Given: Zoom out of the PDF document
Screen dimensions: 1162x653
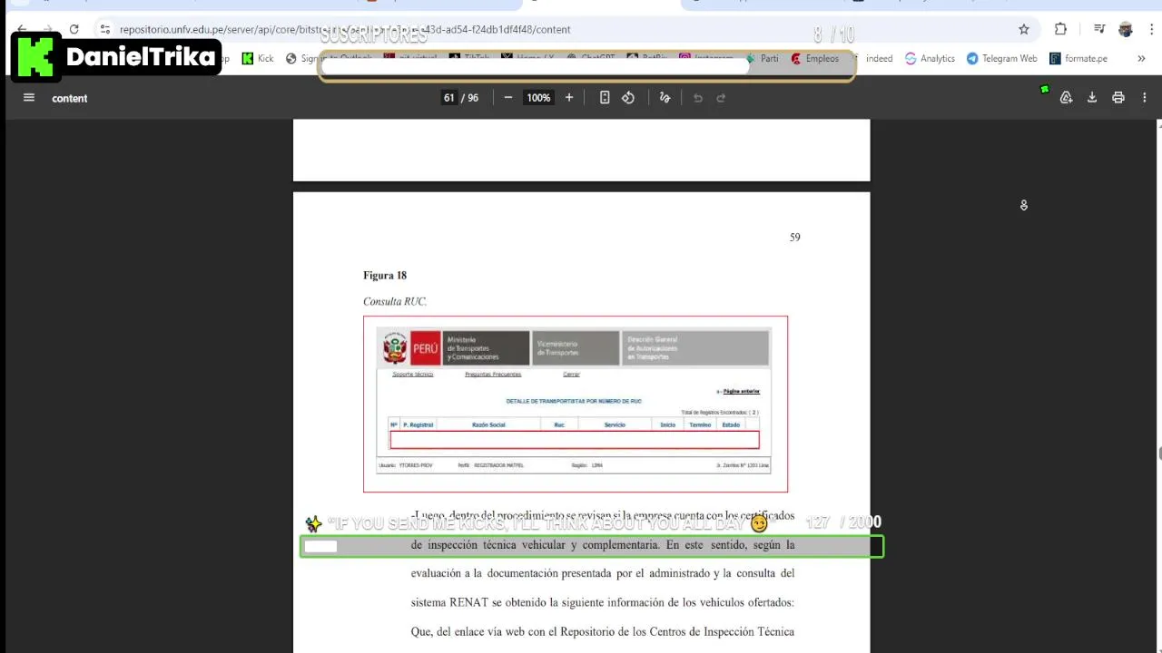Looking at the screenshot, I should point(508,98).
